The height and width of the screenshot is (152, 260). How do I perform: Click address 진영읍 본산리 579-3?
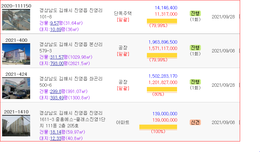[71, 48]
